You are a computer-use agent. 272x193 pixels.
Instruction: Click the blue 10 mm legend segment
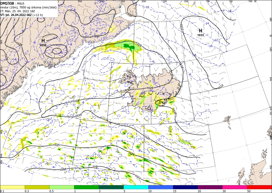[161, 187]
